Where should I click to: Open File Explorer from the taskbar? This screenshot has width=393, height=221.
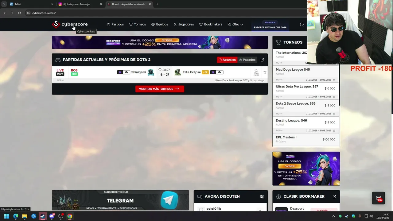pos(25,216)
